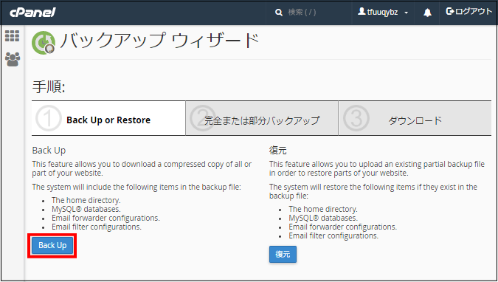Click "Email filter configurations." under 復元
Viewport: 498px width, 282px height.
(333, 236)
